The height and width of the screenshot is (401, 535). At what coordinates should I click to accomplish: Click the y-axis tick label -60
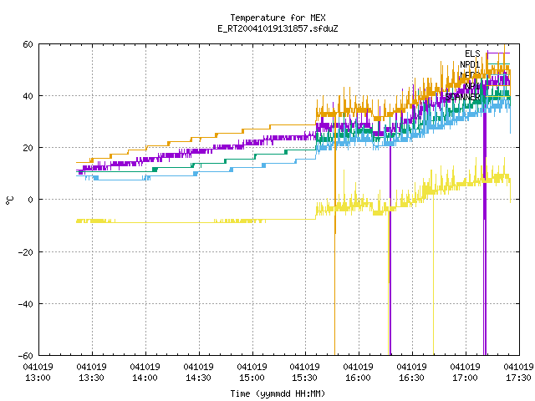26,356
